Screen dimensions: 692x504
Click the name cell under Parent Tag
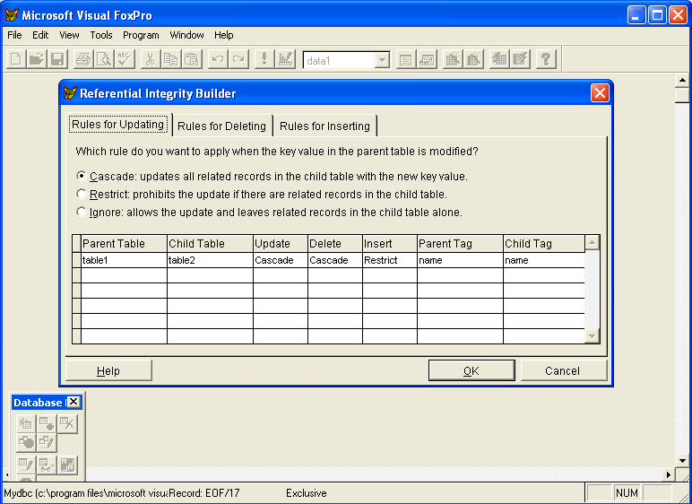click(x=461, y=260)
